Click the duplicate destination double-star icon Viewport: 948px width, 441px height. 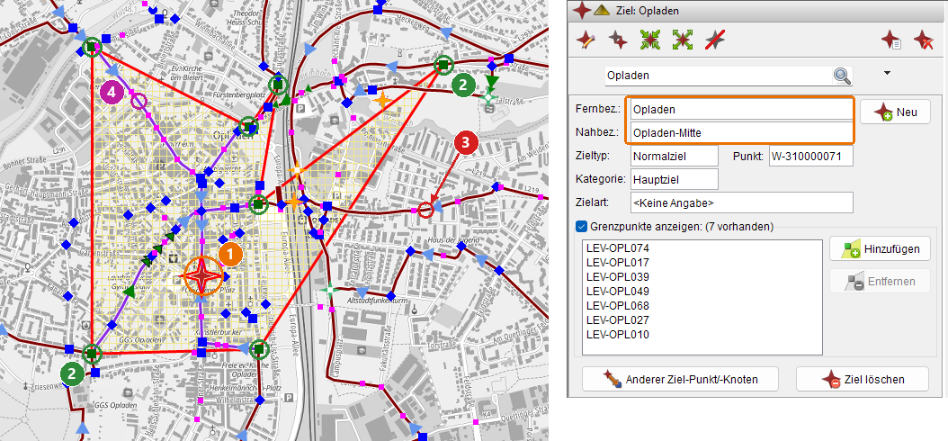click(x=617, y=40)
